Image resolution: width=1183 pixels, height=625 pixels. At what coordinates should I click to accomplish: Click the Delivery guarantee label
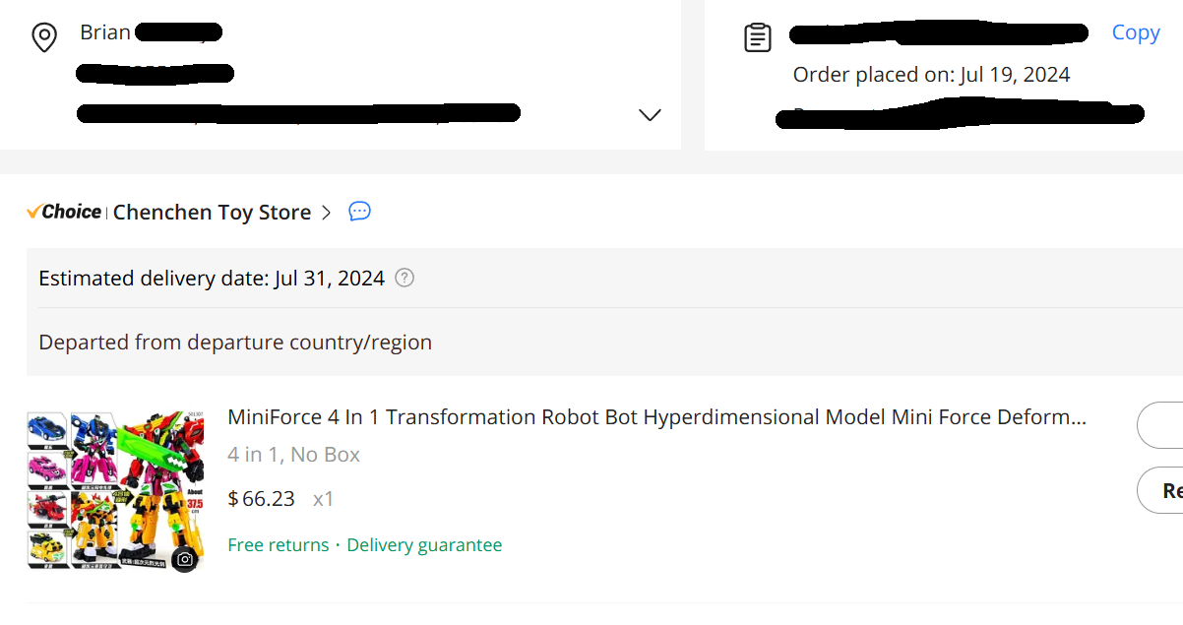(424, 545)
